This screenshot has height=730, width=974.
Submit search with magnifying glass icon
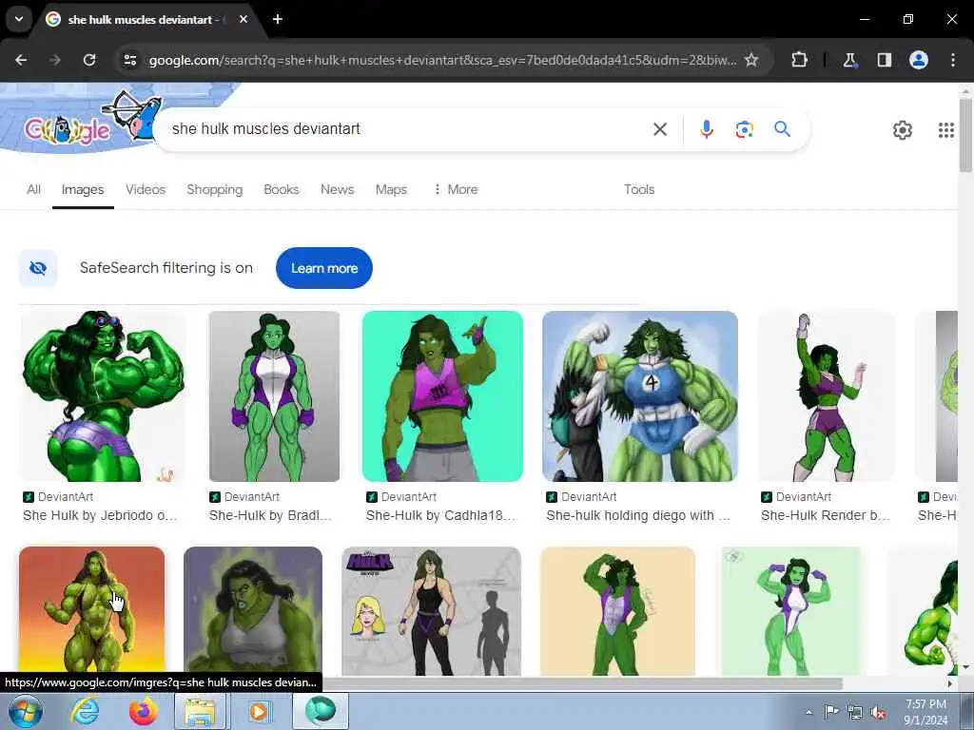pos(782,129)
